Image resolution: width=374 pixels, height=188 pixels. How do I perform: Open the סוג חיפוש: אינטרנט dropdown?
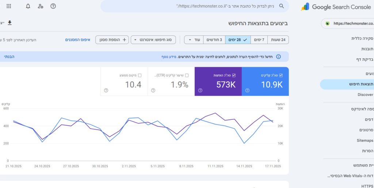[x=153, y=40]
